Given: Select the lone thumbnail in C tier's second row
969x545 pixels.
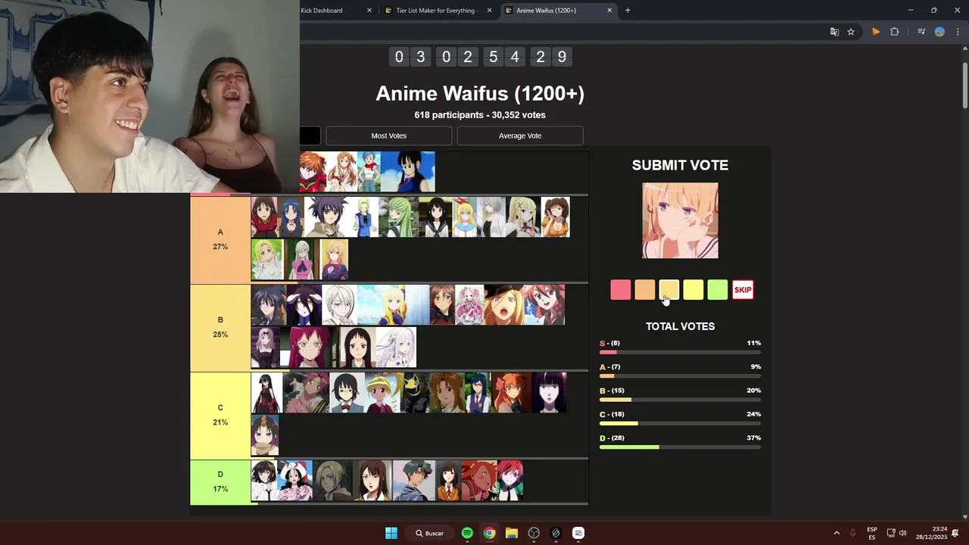Looking at the screenshot, I should [265, 435].
